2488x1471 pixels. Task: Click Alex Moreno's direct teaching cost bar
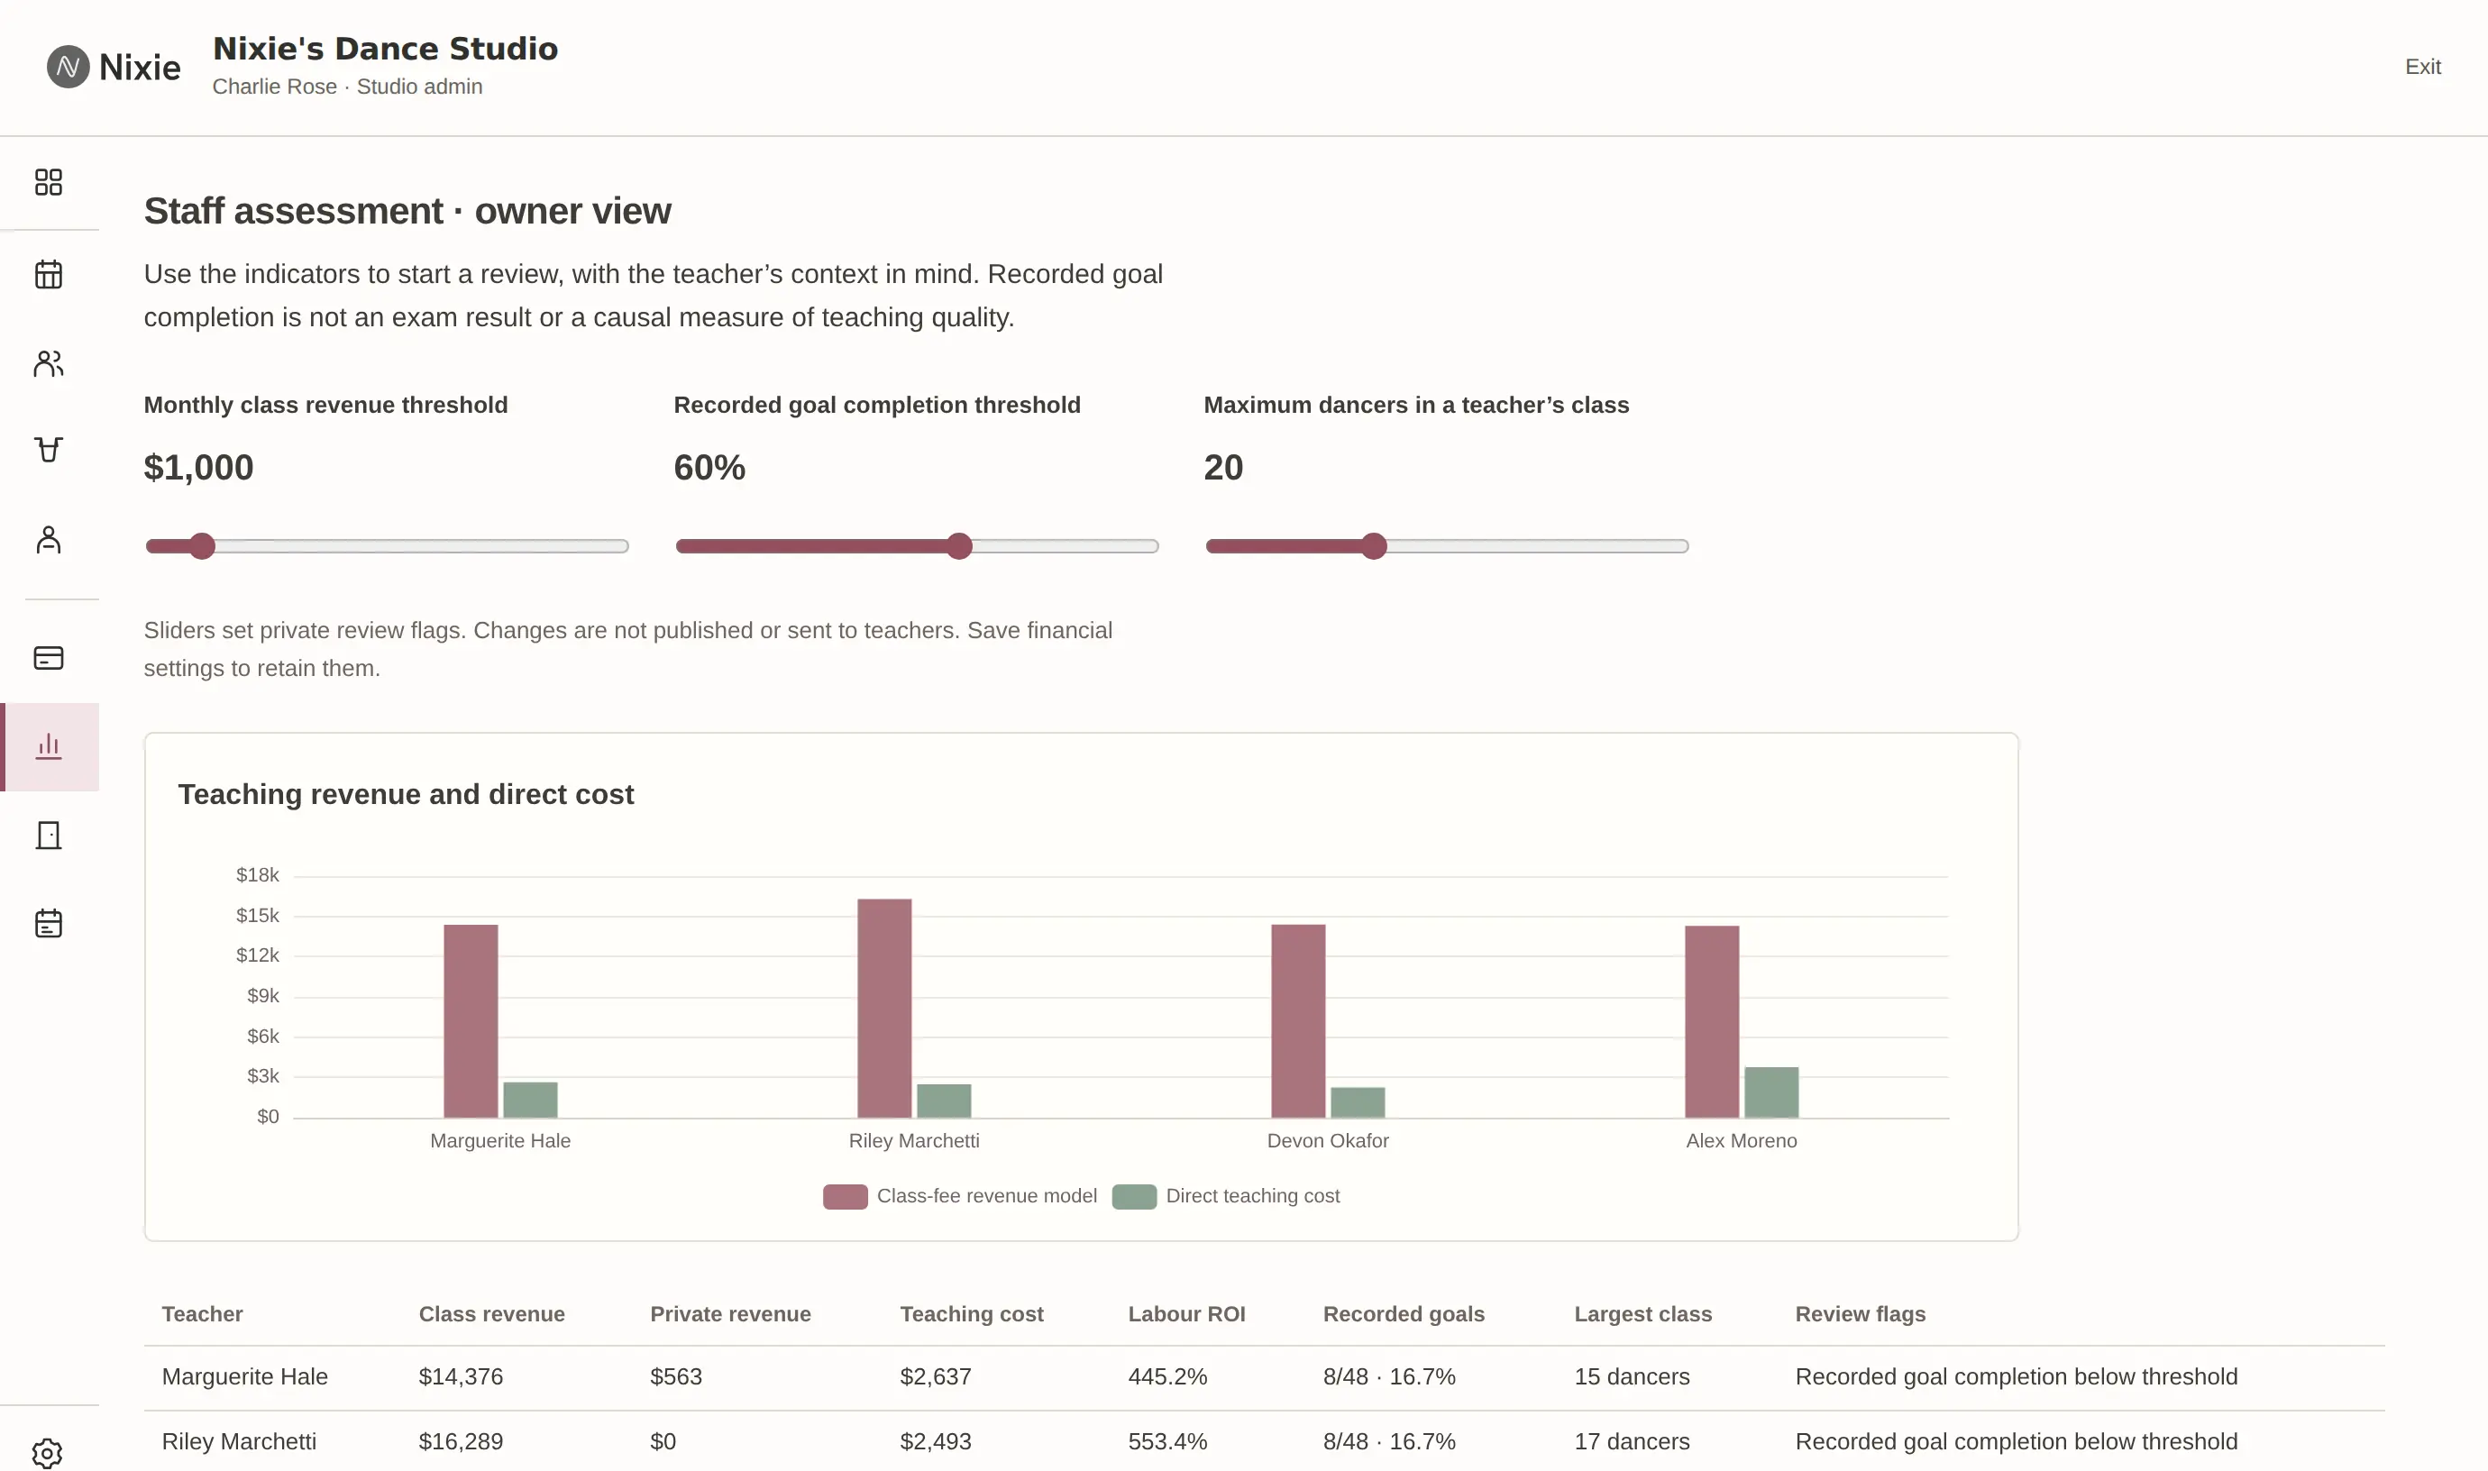(x=1771, y=1092)
